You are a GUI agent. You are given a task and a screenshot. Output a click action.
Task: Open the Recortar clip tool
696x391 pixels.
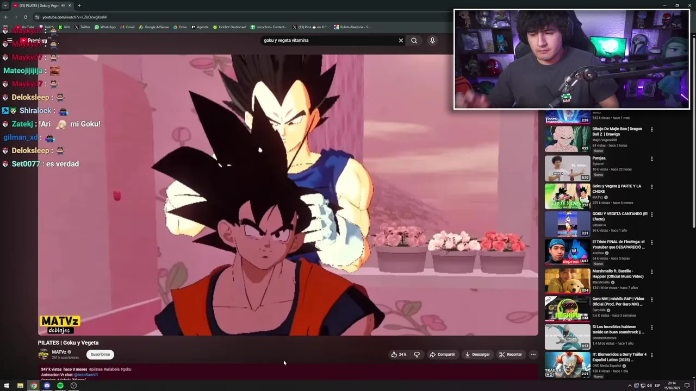[511, 355]
